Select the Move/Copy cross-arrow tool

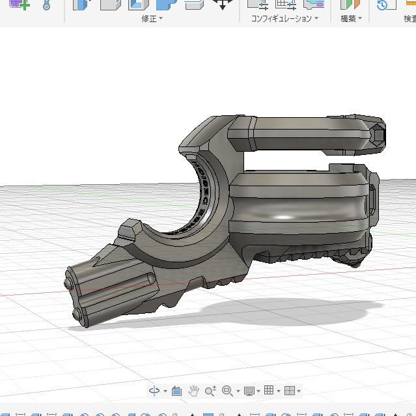(x=223, y=5)
